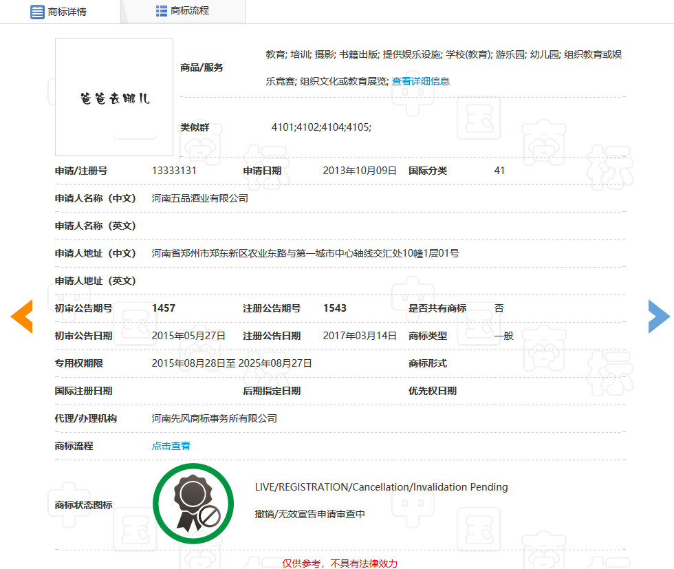Open the 查看详细信息 link
Screen dimensions: 674x569
420,81
